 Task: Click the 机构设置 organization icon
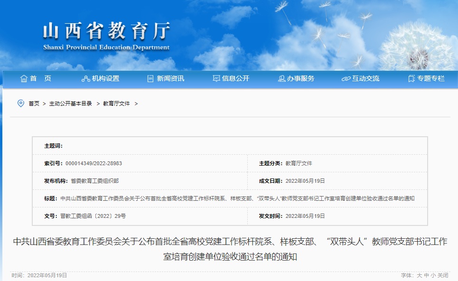[86, 79]
